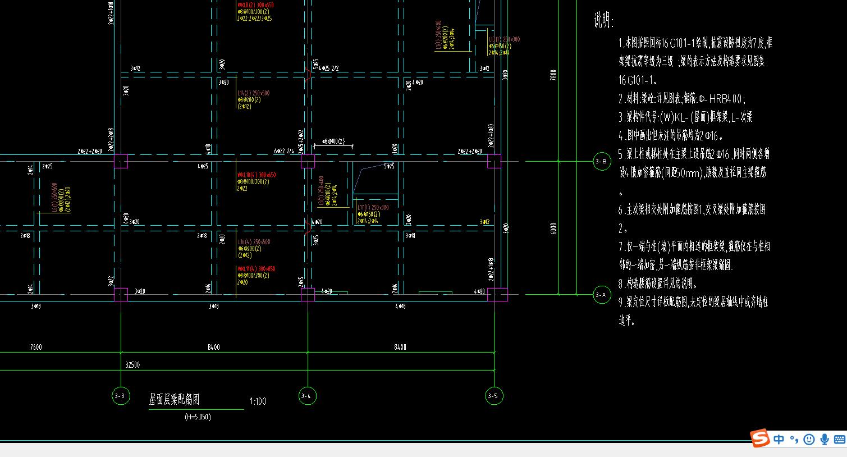The height and width of the screenshot is (457, 847).
Task: Select the 8400 dimension between axes 3-4 and 3-5
Action: tap(400, 347)
